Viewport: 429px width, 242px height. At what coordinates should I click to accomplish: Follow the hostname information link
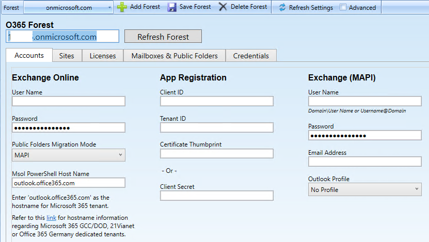(51, 218)
